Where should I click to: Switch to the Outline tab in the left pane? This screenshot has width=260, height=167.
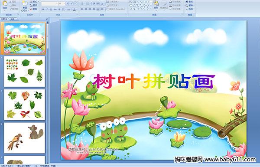tap(13, 20)
